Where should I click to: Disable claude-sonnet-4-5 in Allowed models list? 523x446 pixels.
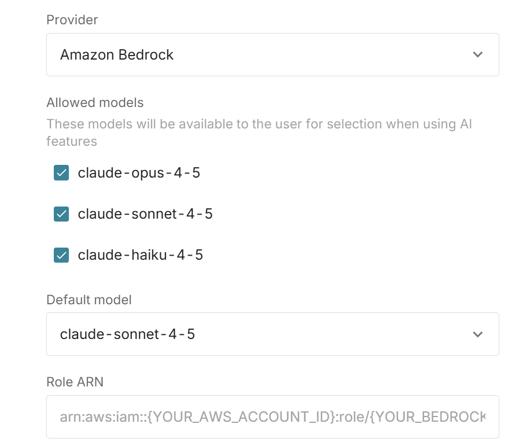(61, 214)
